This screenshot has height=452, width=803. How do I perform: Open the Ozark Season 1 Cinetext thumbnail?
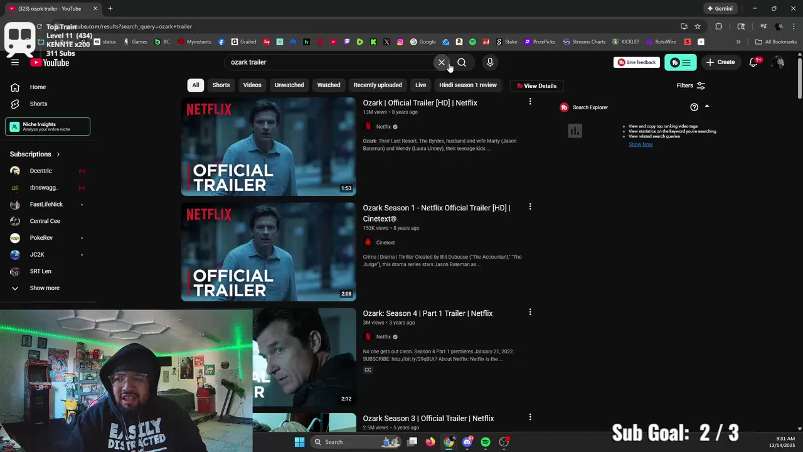point(269,252)
